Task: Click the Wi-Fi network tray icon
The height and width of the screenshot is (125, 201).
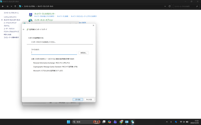Action: (181, 122)
